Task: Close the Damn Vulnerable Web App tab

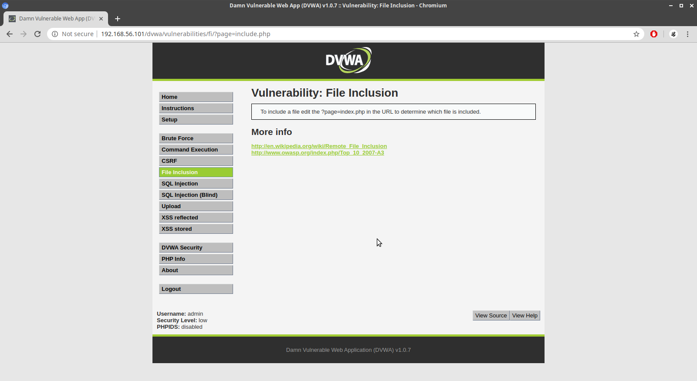Action: [101, 19]
